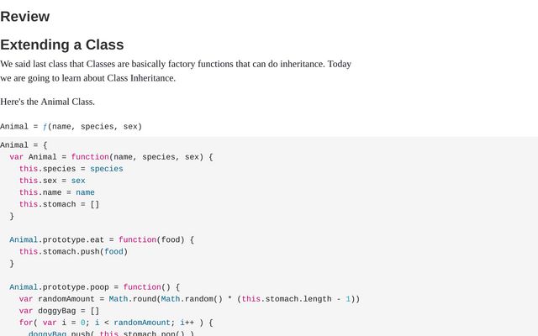Viewport: 538px width, 336px height.
Task: Click the for loop code line
Action: [116, 323]
